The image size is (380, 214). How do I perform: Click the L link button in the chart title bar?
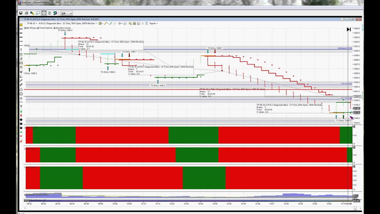(x=342, y=19)
